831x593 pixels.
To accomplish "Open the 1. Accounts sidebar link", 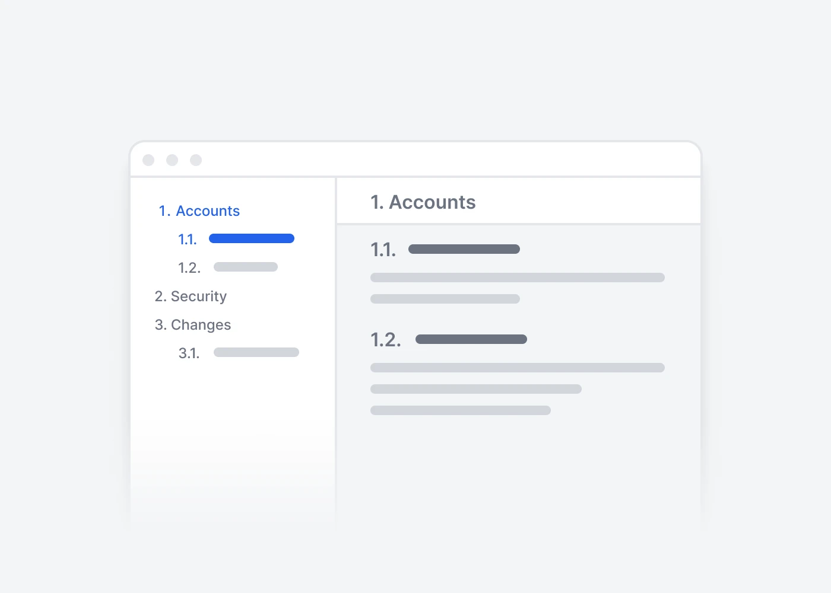I will (x=199, y=211).
